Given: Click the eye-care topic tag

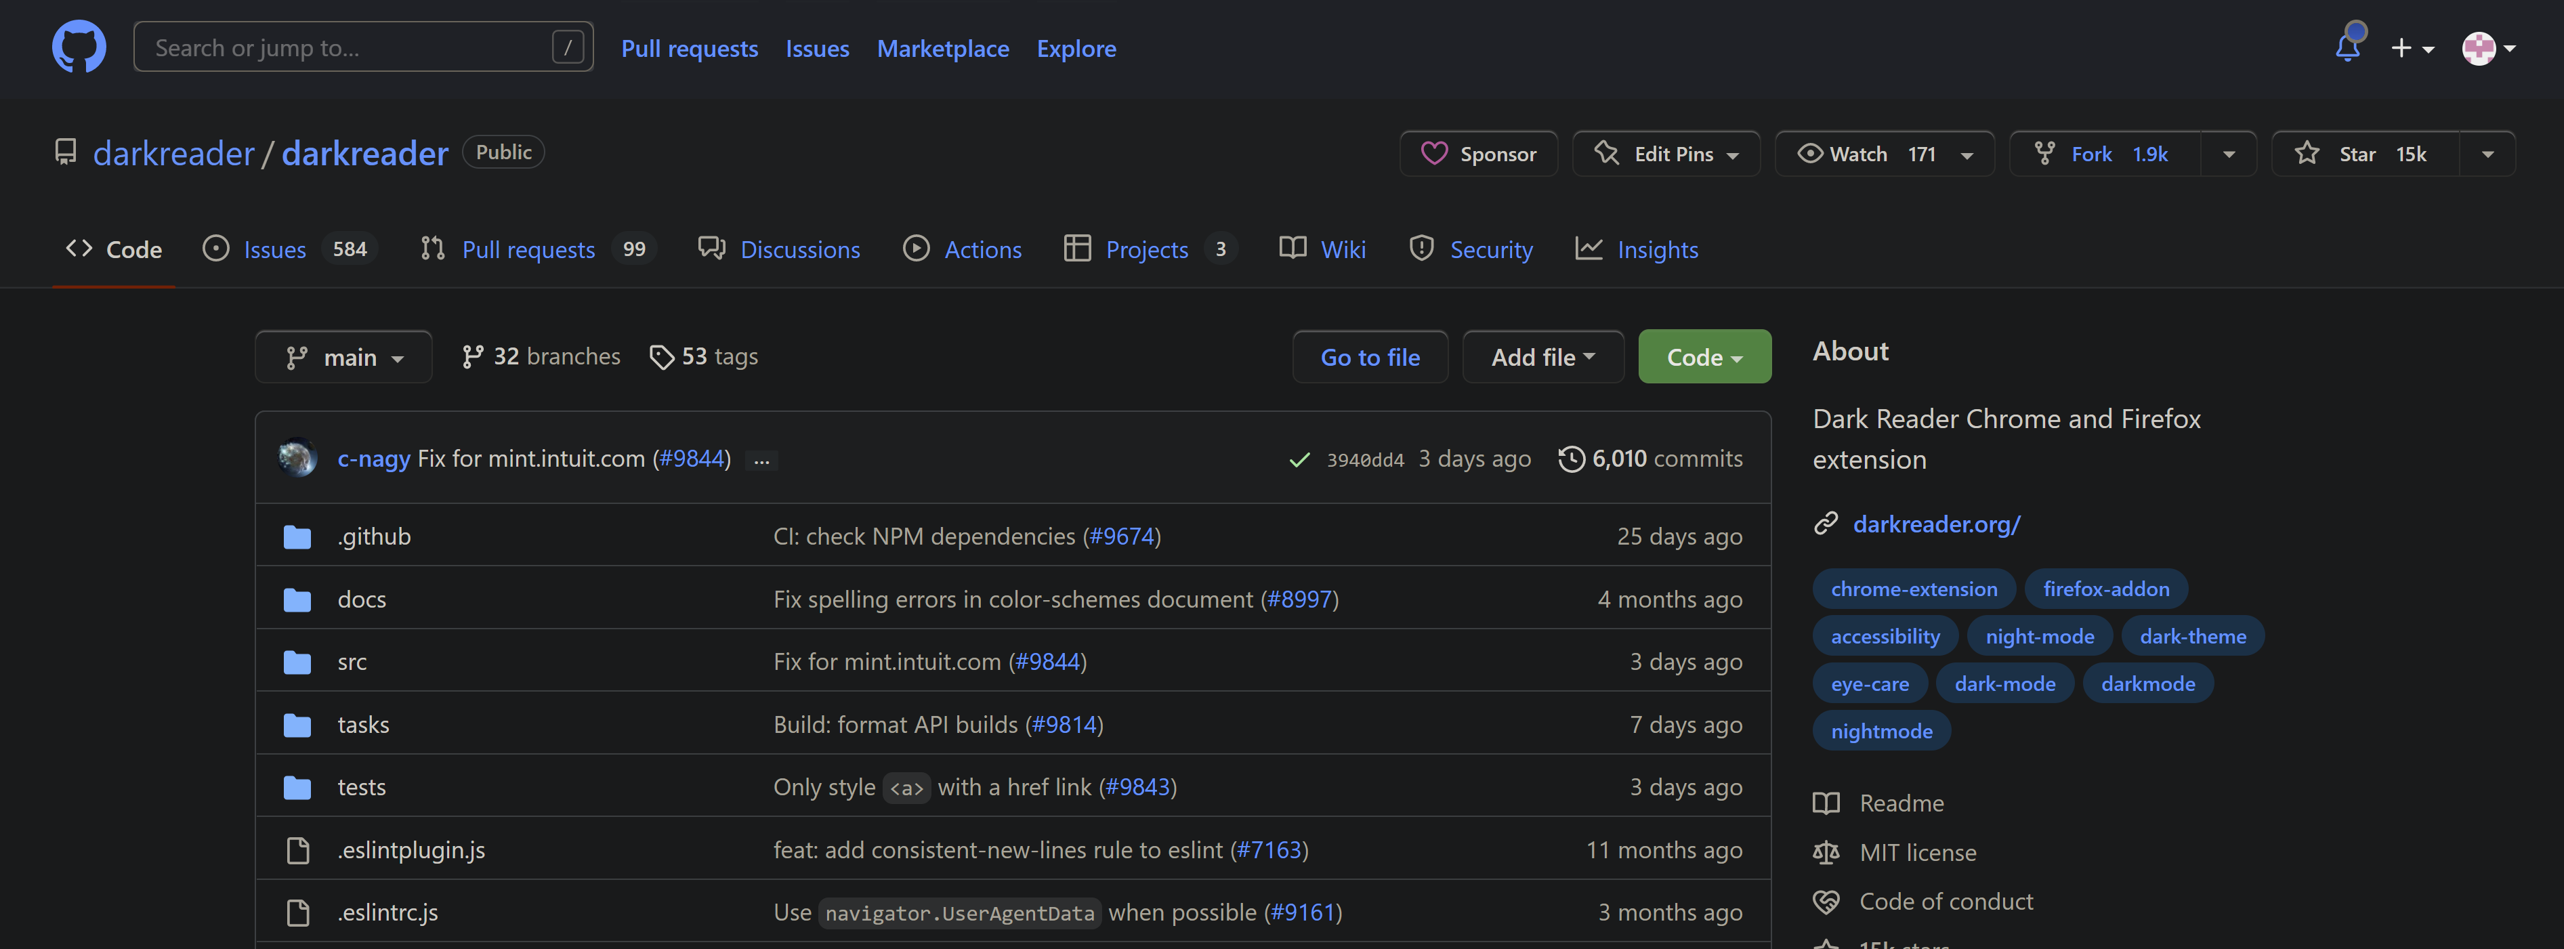Looking at the screenshot, I should pos(1869,684).
